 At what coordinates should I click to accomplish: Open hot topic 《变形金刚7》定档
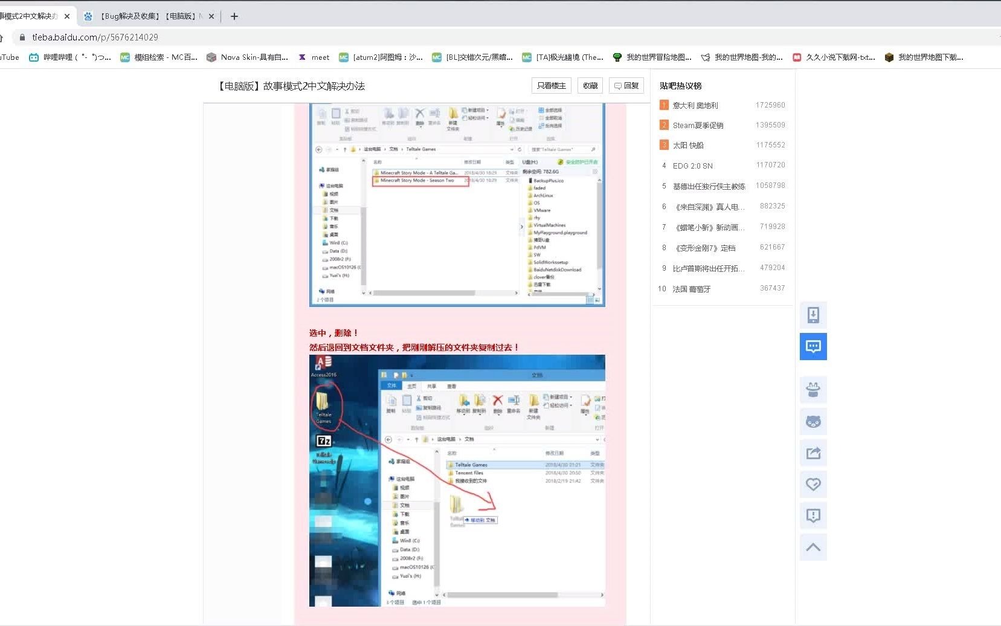704,248
